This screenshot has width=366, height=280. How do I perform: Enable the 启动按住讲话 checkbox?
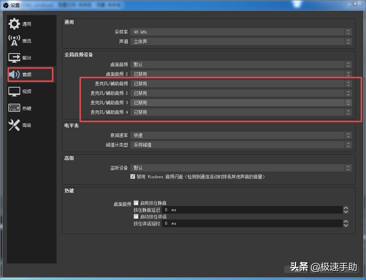[x=136, y=216]
